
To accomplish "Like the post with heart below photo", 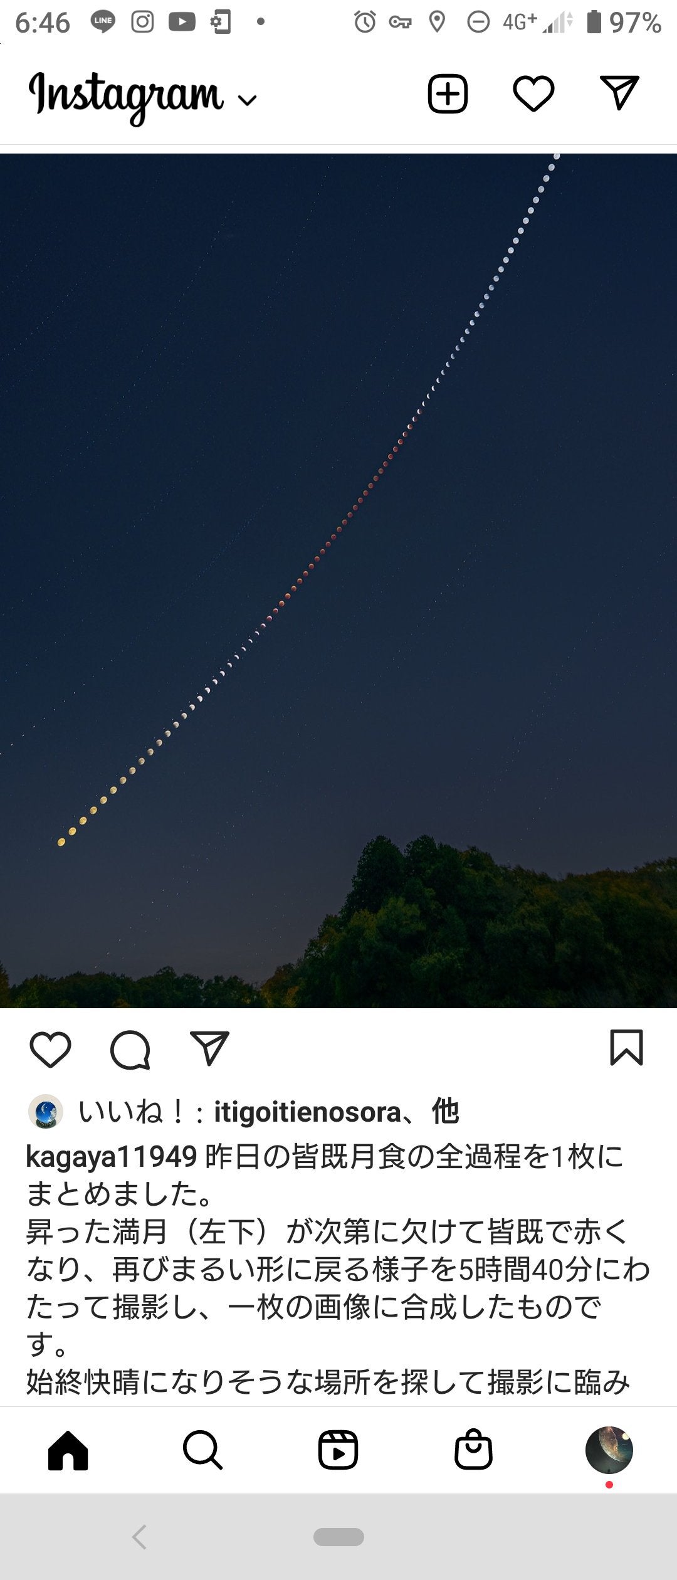I will coord(50,1049).
